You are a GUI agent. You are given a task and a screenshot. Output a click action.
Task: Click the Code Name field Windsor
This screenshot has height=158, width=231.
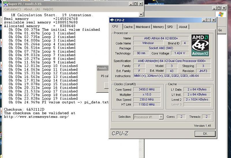[x=148, y=43]
